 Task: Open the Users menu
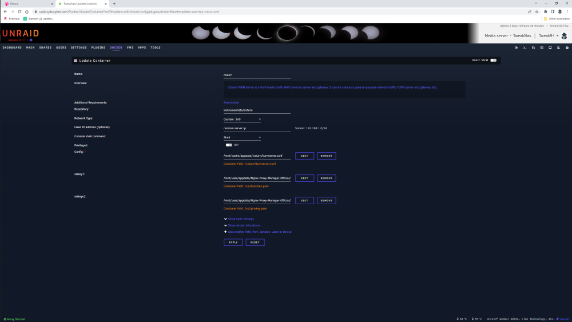tap(61, 47)
